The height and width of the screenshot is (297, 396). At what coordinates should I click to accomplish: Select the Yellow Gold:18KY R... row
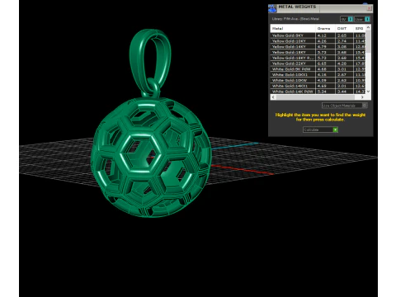click(x=318, y=58)
